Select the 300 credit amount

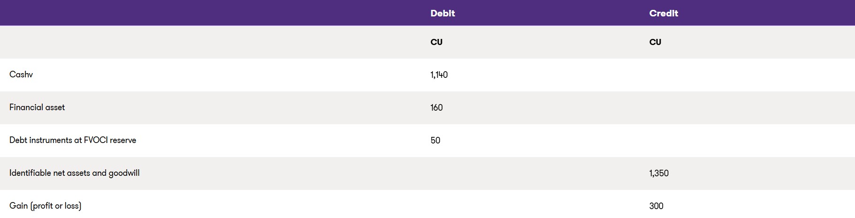point(656,206)
